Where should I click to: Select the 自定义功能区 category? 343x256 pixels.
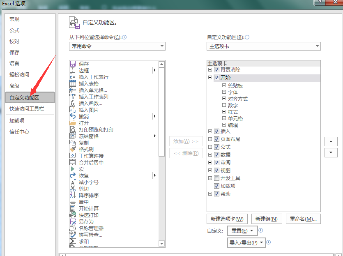[x=30, y=97]
